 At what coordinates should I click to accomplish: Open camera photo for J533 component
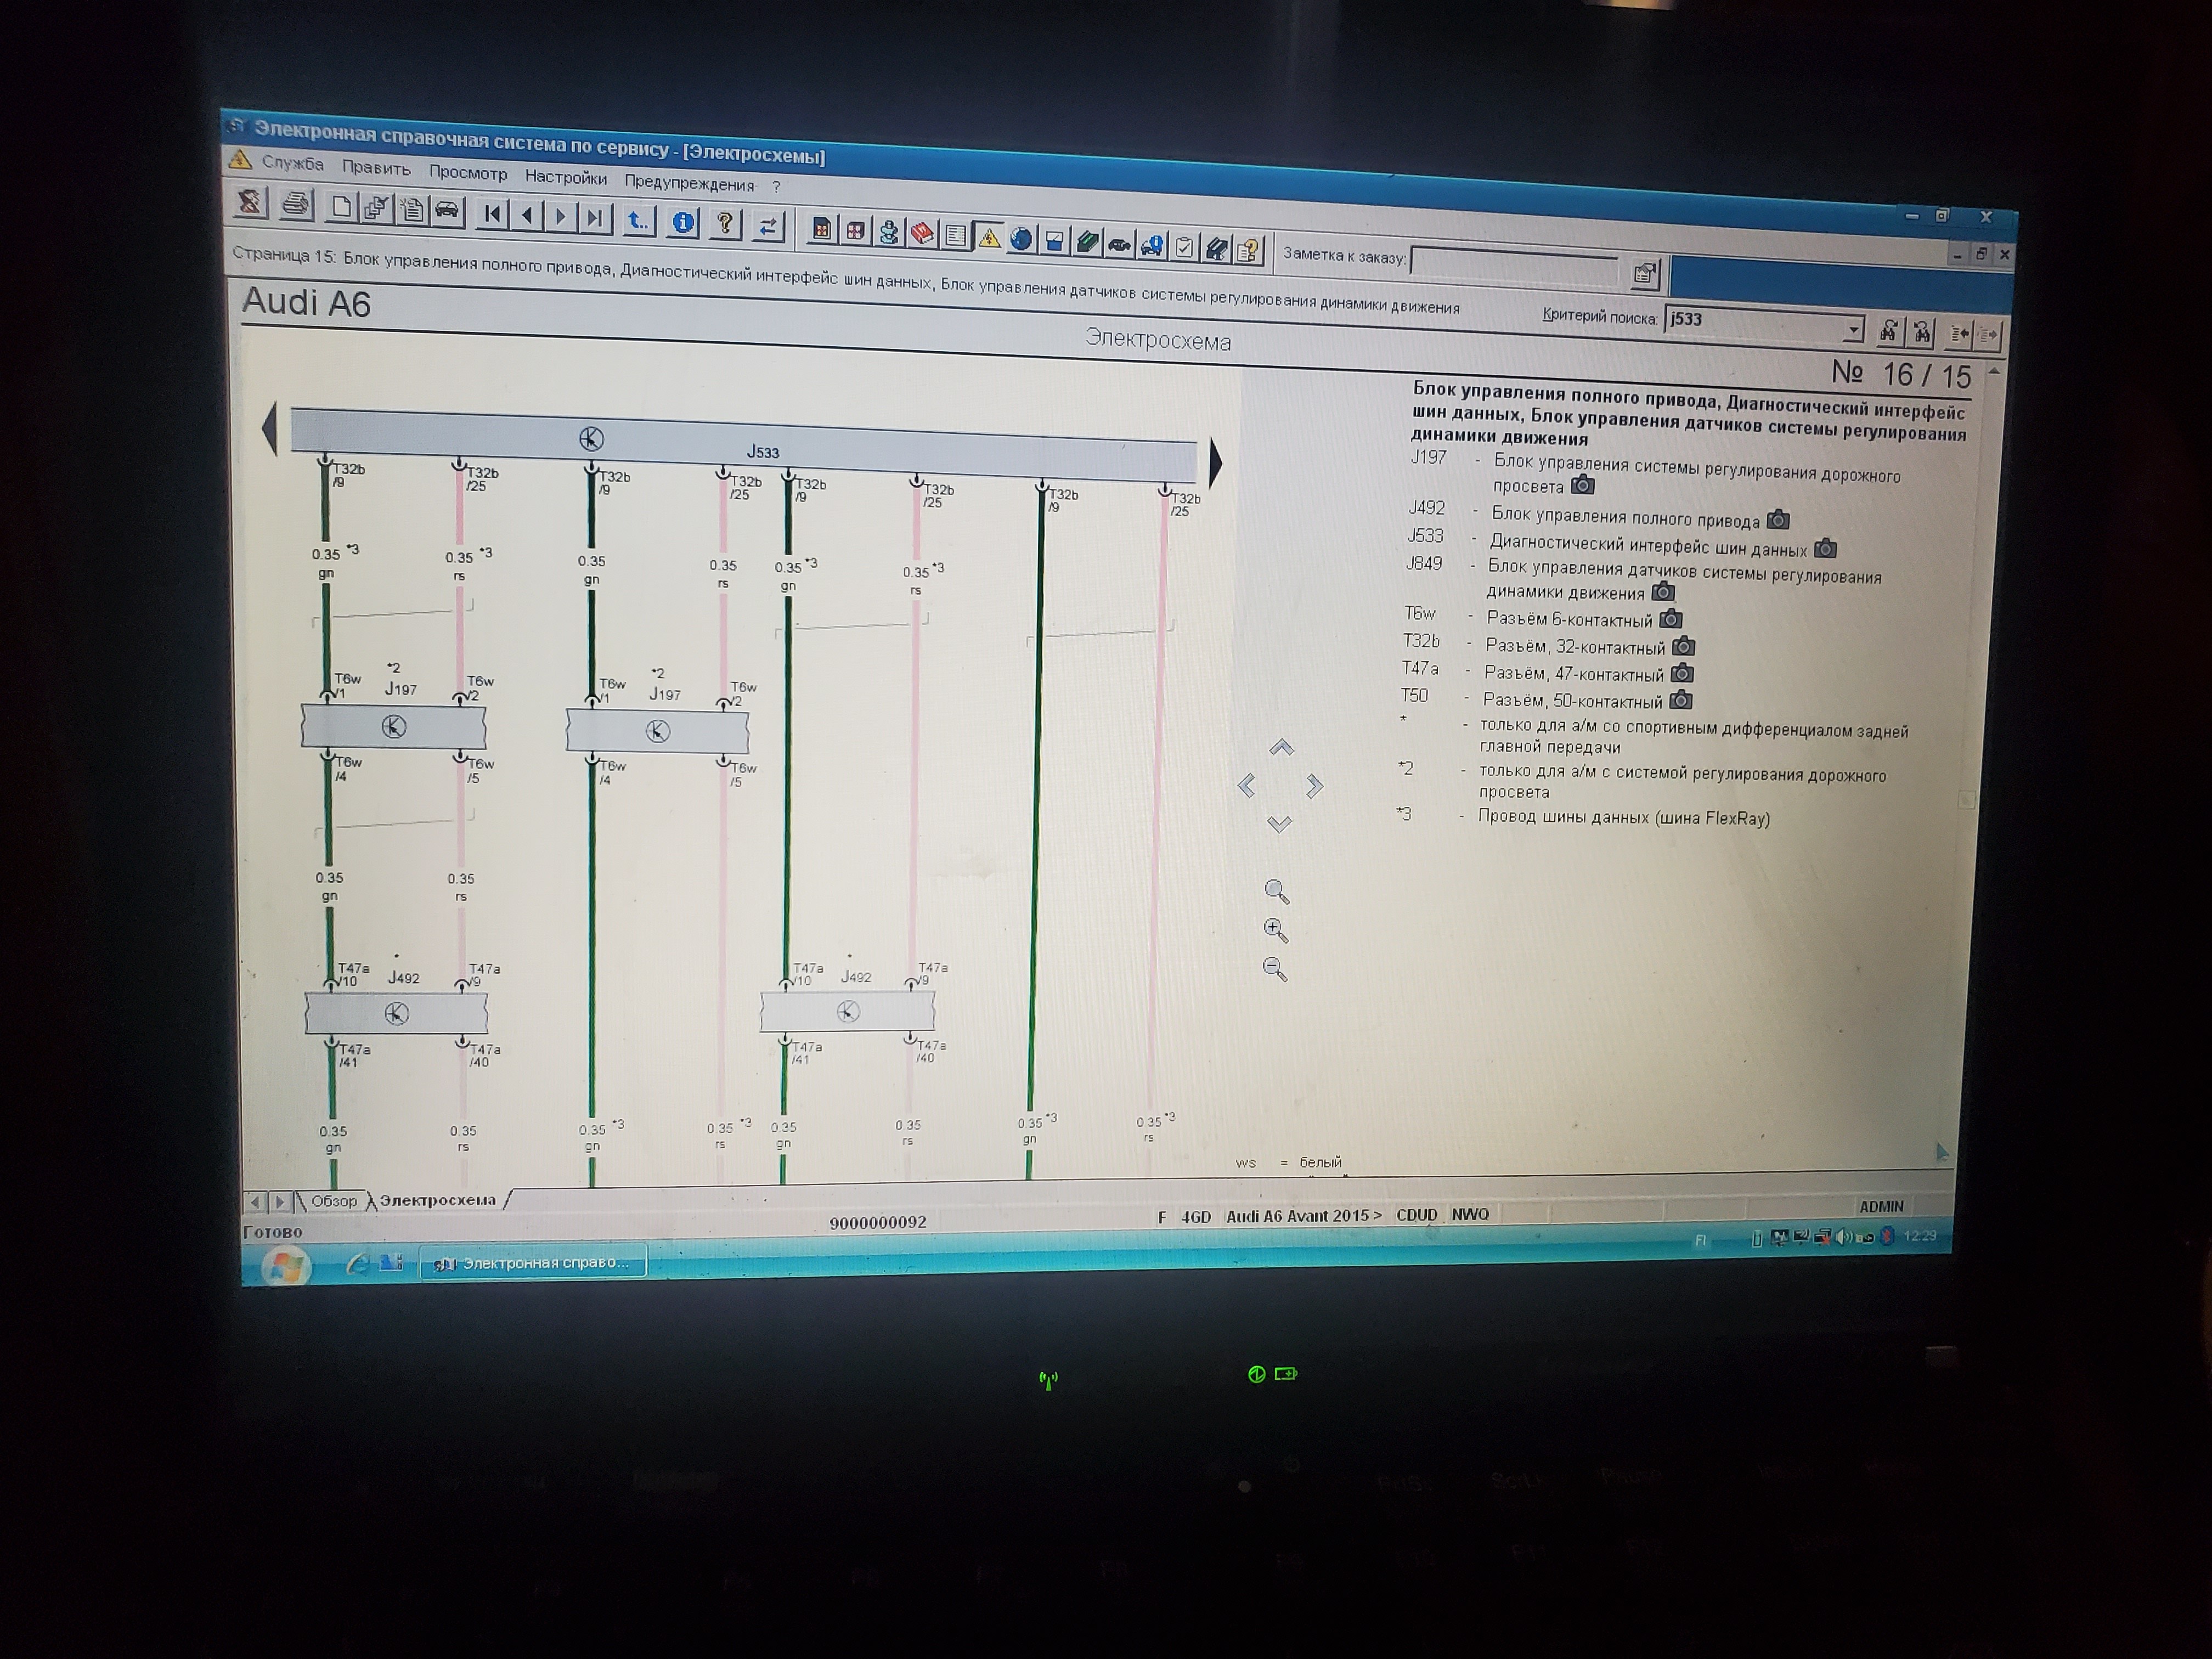click(x=1825, y=548)
